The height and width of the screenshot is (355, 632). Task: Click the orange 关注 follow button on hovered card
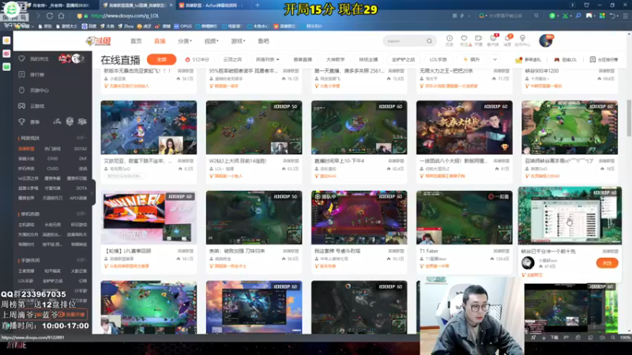(607, 263)
